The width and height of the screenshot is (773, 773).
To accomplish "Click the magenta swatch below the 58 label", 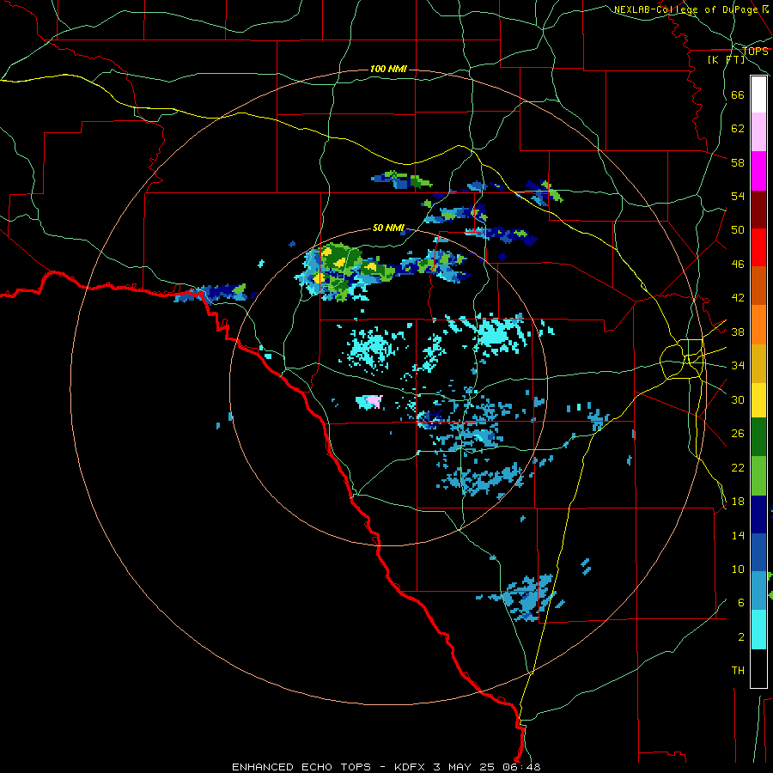I will coord(758,171).
